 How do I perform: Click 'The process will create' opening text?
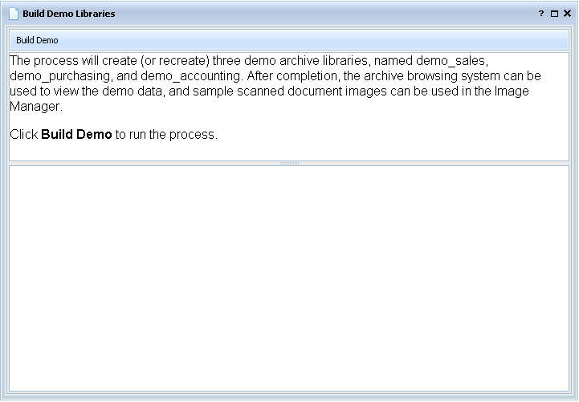tap(72, 62)
